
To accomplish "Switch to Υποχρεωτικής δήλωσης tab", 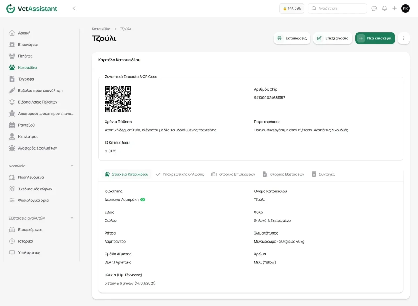I will click(180, 174).
